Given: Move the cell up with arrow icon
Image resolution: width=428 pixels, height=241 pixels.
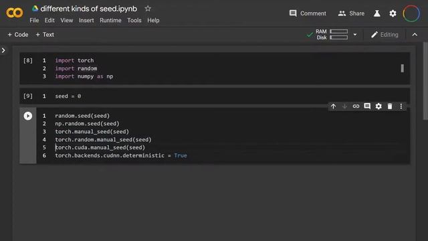Looking at the screenshot, I should point(333,106).
